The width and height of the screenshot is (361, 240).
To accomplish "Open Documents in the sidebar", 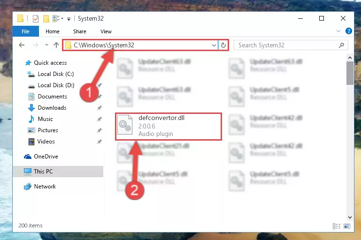I will (52, 97).
